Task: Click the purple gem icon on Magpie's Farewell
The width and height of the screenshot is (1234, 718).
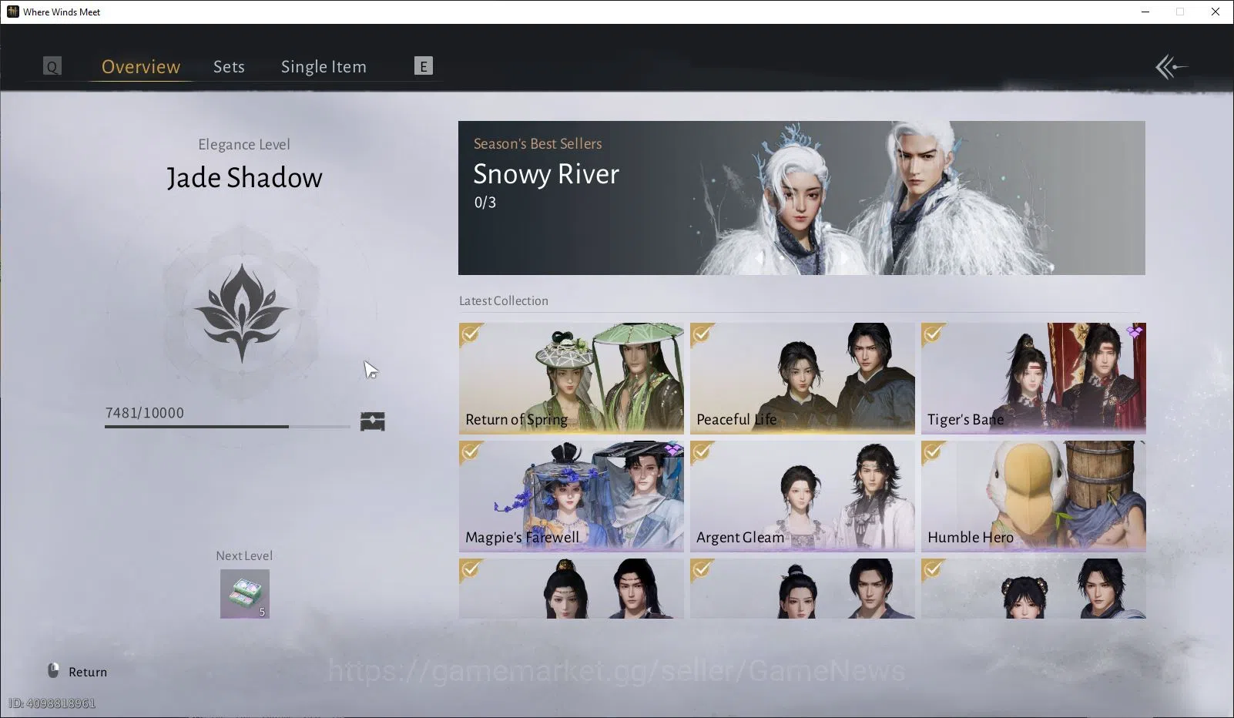Action: coord(672,450)
